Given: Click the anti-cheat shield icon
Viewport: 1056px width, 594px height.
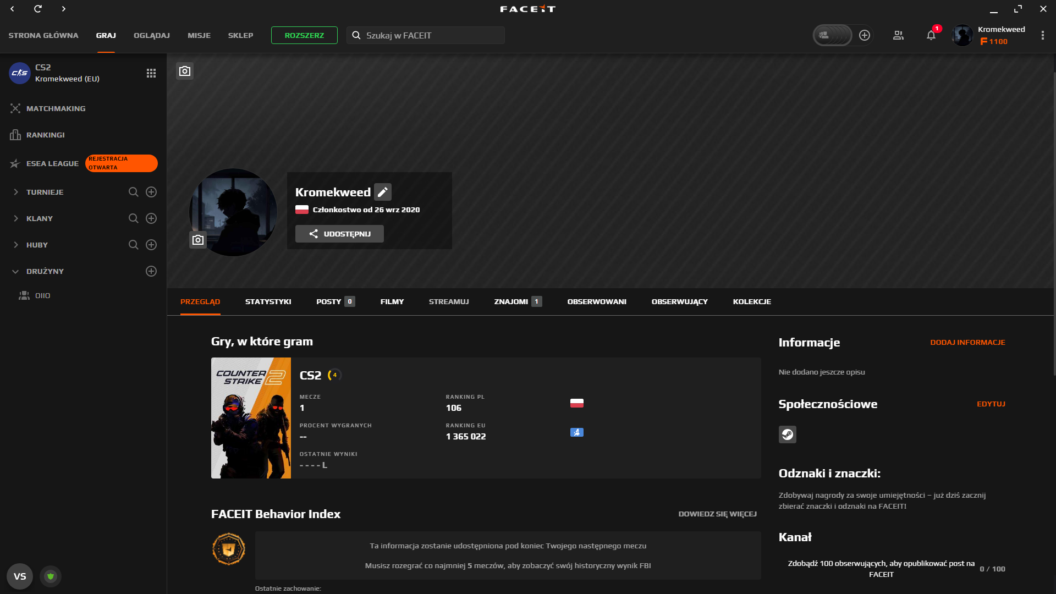Looking at the screenshot, I should pos(51,576).
